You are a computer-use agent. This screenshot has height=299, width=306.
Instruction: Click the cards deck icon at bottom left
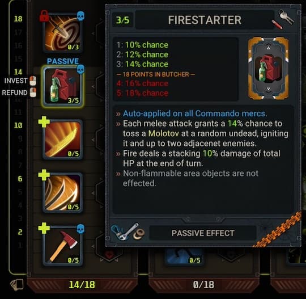(17, 285)
